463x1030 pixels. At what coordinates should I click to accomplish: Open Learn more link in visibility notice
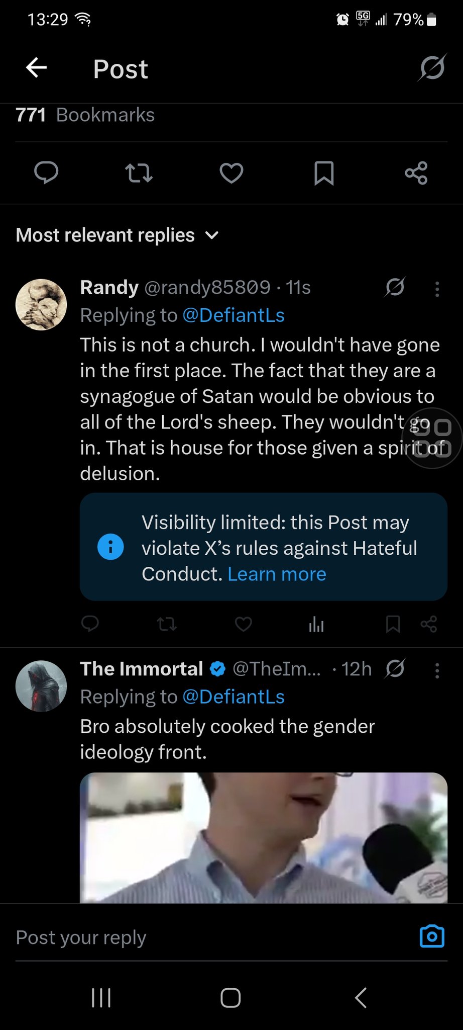(x=277, y=574)
